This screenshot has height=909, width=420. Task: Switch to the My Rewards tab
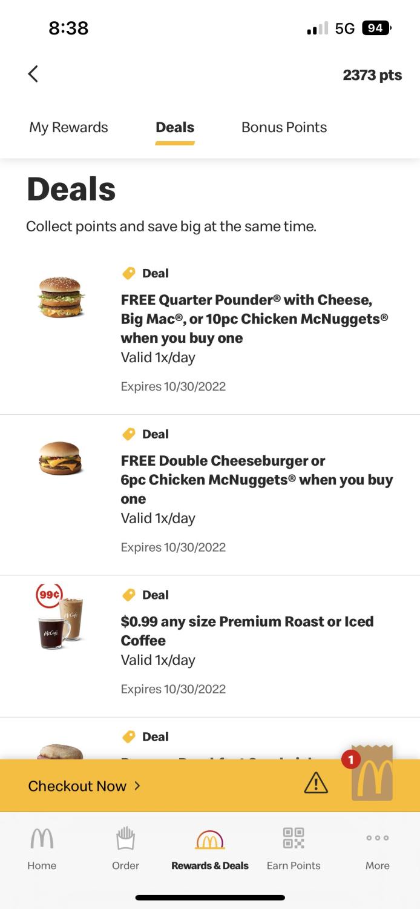(x=68, y=127)
